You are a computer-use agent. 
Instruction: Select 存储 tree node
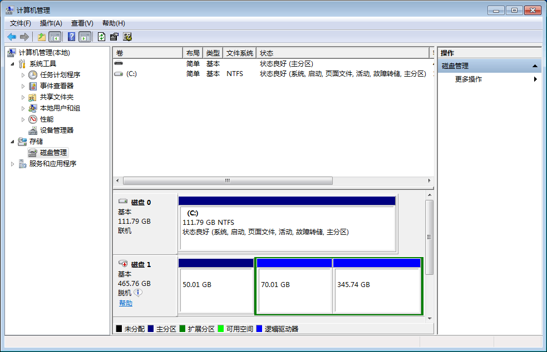click(36, 142)
